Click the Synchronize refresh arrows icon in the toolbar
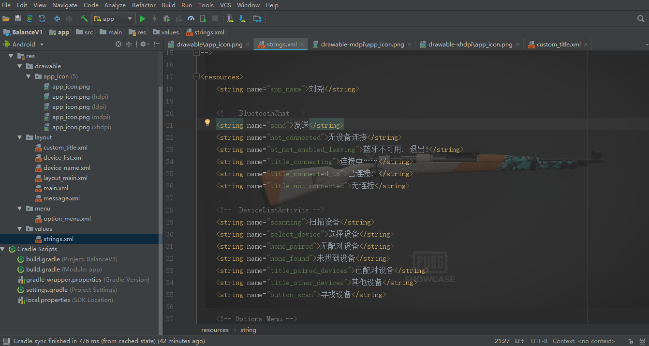 42,18
